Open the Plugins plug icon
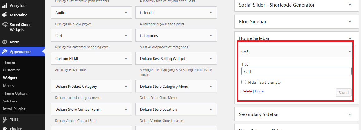This screenshot has height=130, width=361. pyautogui.click(x=5, y=128)
